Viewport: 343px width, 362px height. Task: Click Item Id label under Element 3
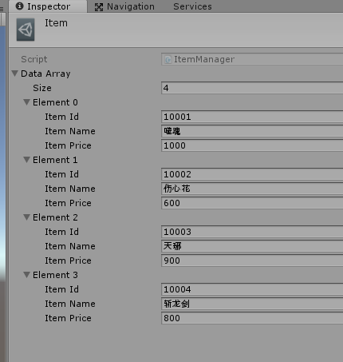tap(61, 289)
